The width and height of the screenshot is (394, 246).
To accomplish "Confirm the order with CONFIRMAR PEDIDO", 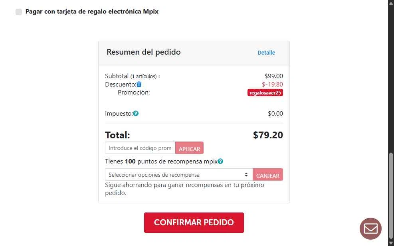I will pos(194,222).
